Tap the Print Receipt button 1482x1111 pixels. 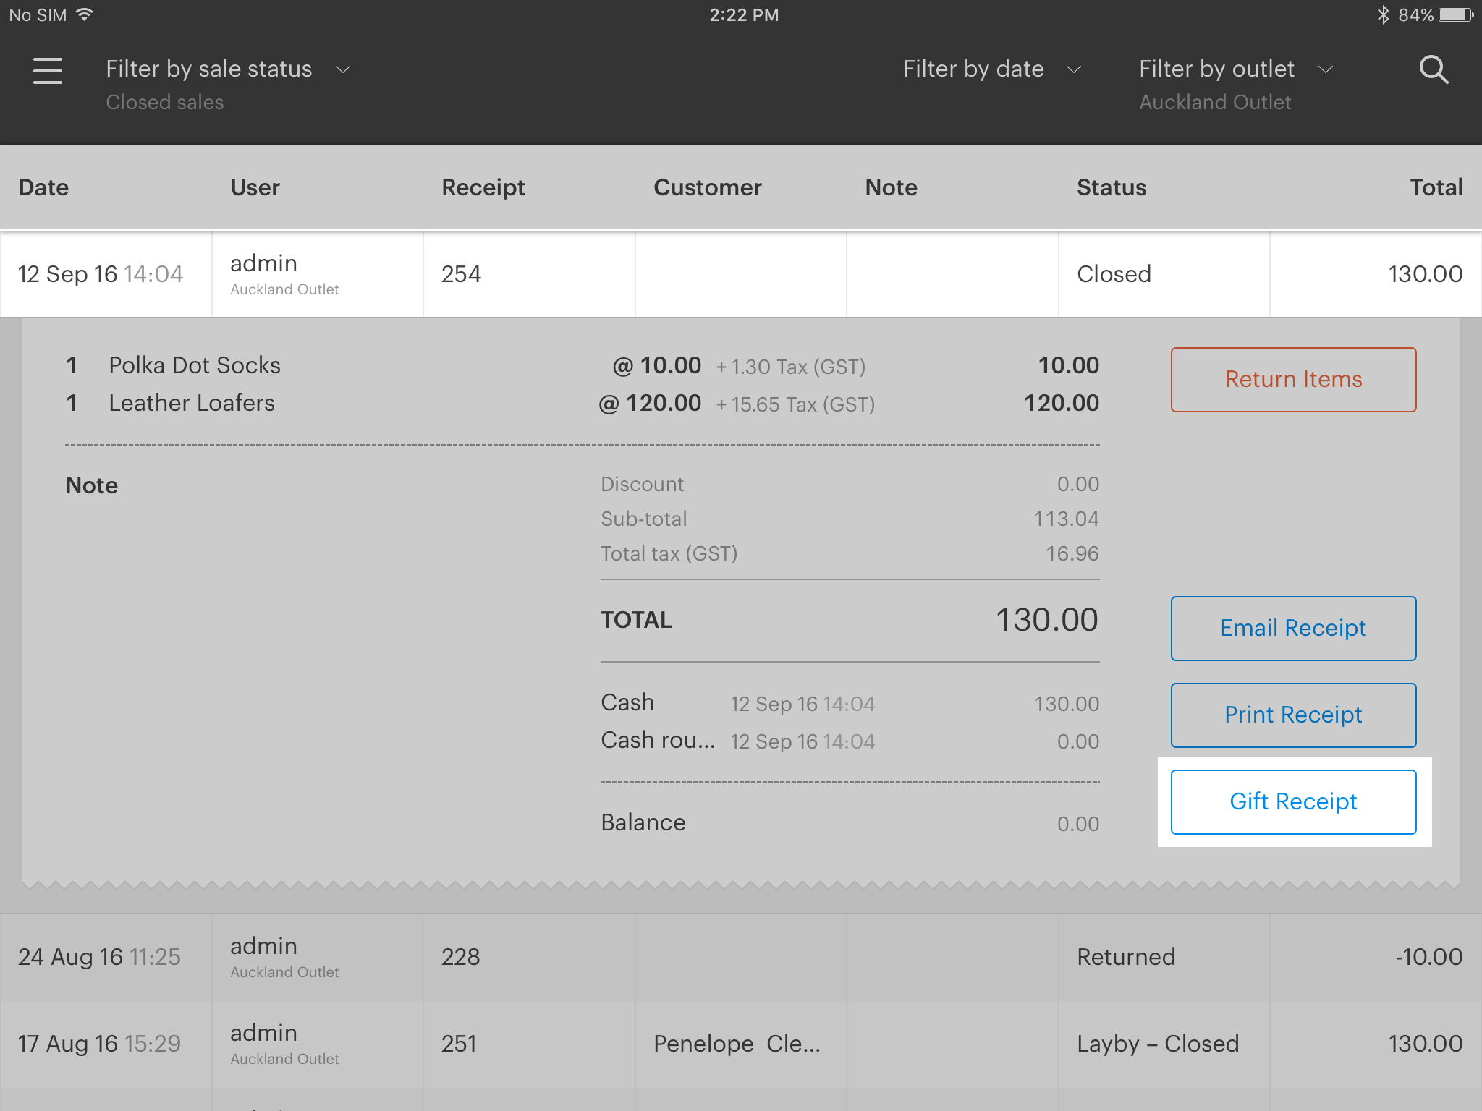(1293, 715)
